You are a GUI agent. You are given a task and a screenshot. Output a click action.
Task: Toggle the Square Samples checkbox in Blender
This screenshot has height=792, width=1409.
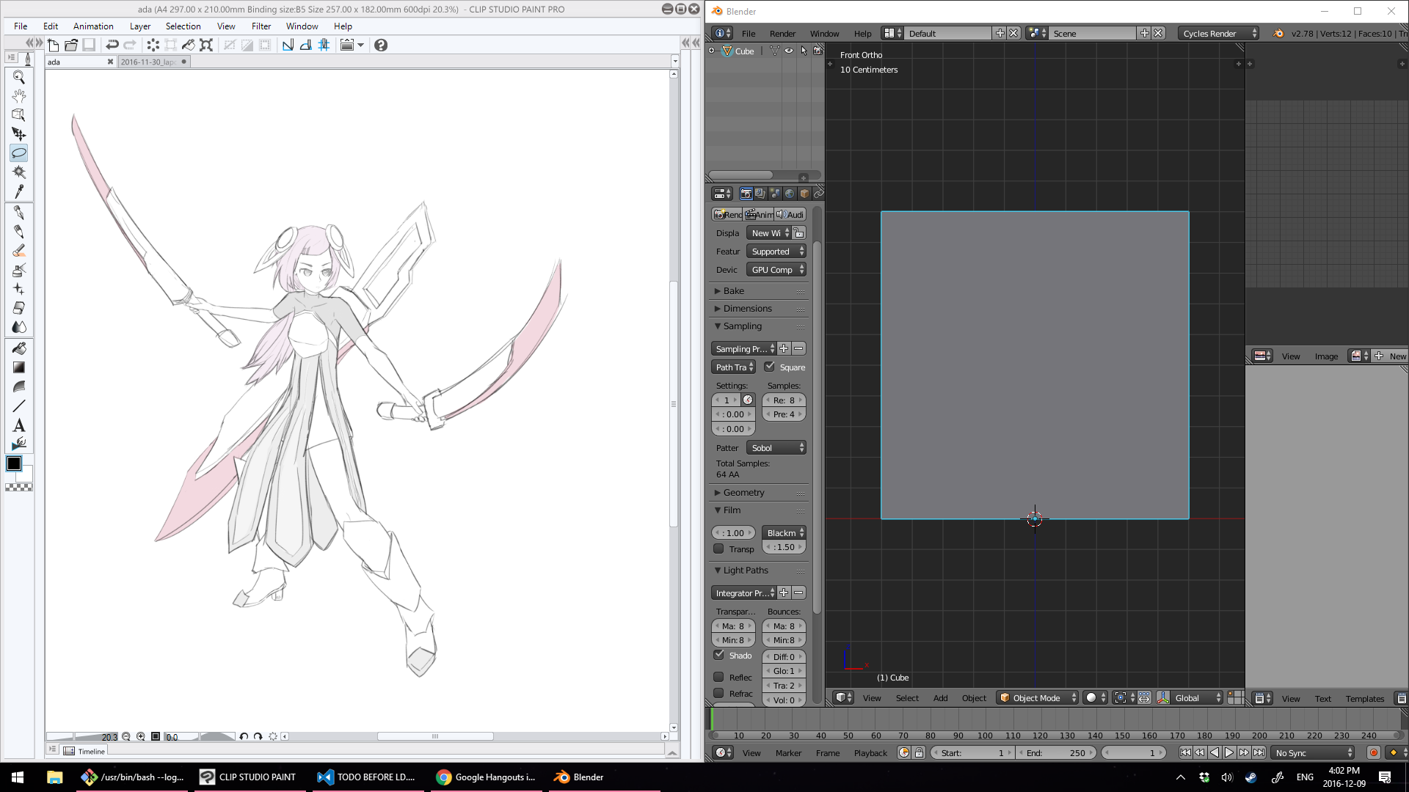(769, 367)
